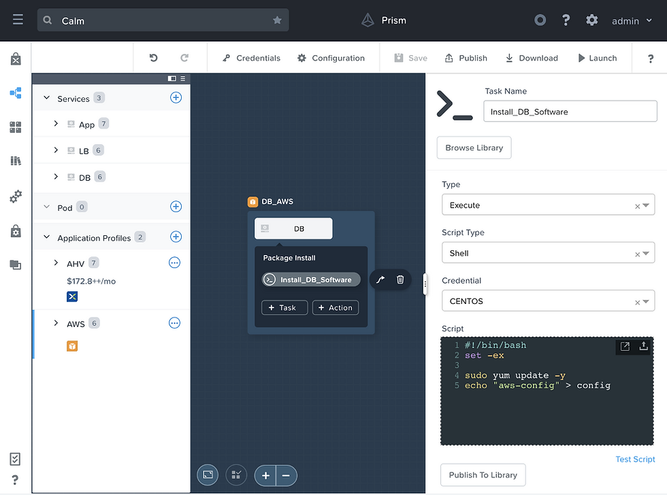Screen dimensions: 667x495
Task: Open the Projects folders icon in sidebar
Action: (16, 264)
